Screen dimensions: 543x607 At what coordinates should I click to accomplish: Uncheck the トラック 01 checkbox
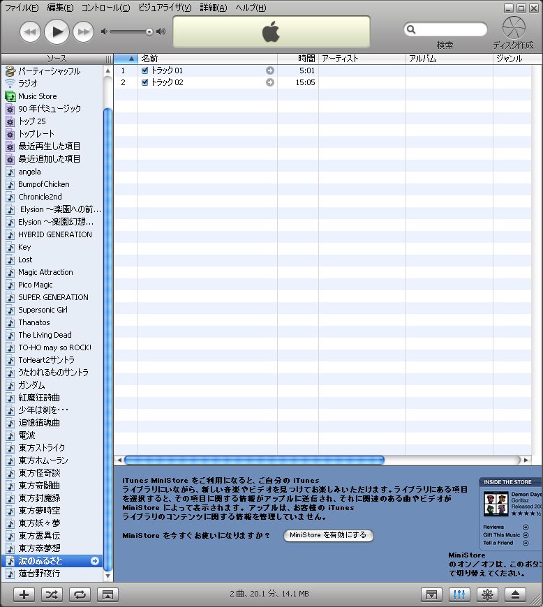[145, 70]
